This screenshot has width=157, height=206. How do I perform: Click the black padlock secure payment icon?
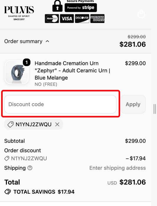point(58,6)
